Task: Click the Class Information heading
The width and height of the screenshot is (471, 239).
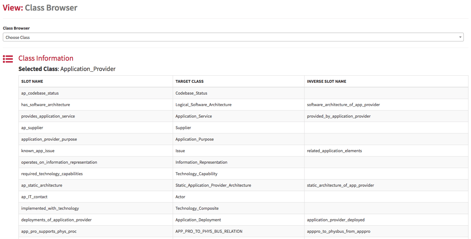Action: click(x=46, y=58)
